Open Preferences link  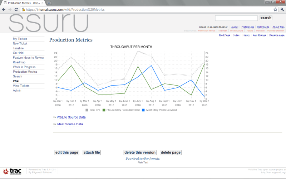(247, 27)
